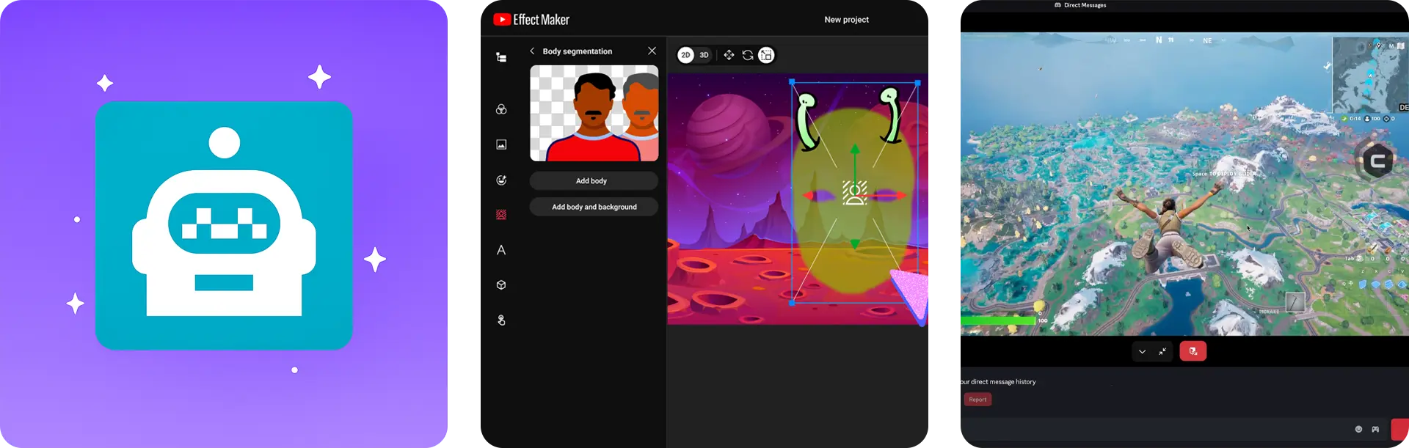
Task: Switch viewport to 3D mode
Action: pos(704,55)
